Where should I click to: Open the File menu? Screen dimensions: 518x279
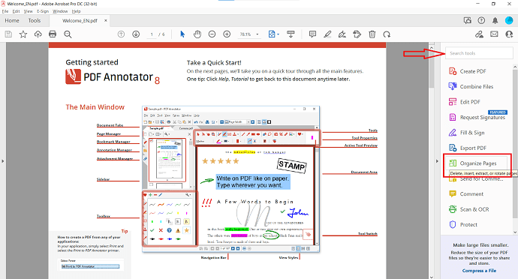(x=5, y=11)
